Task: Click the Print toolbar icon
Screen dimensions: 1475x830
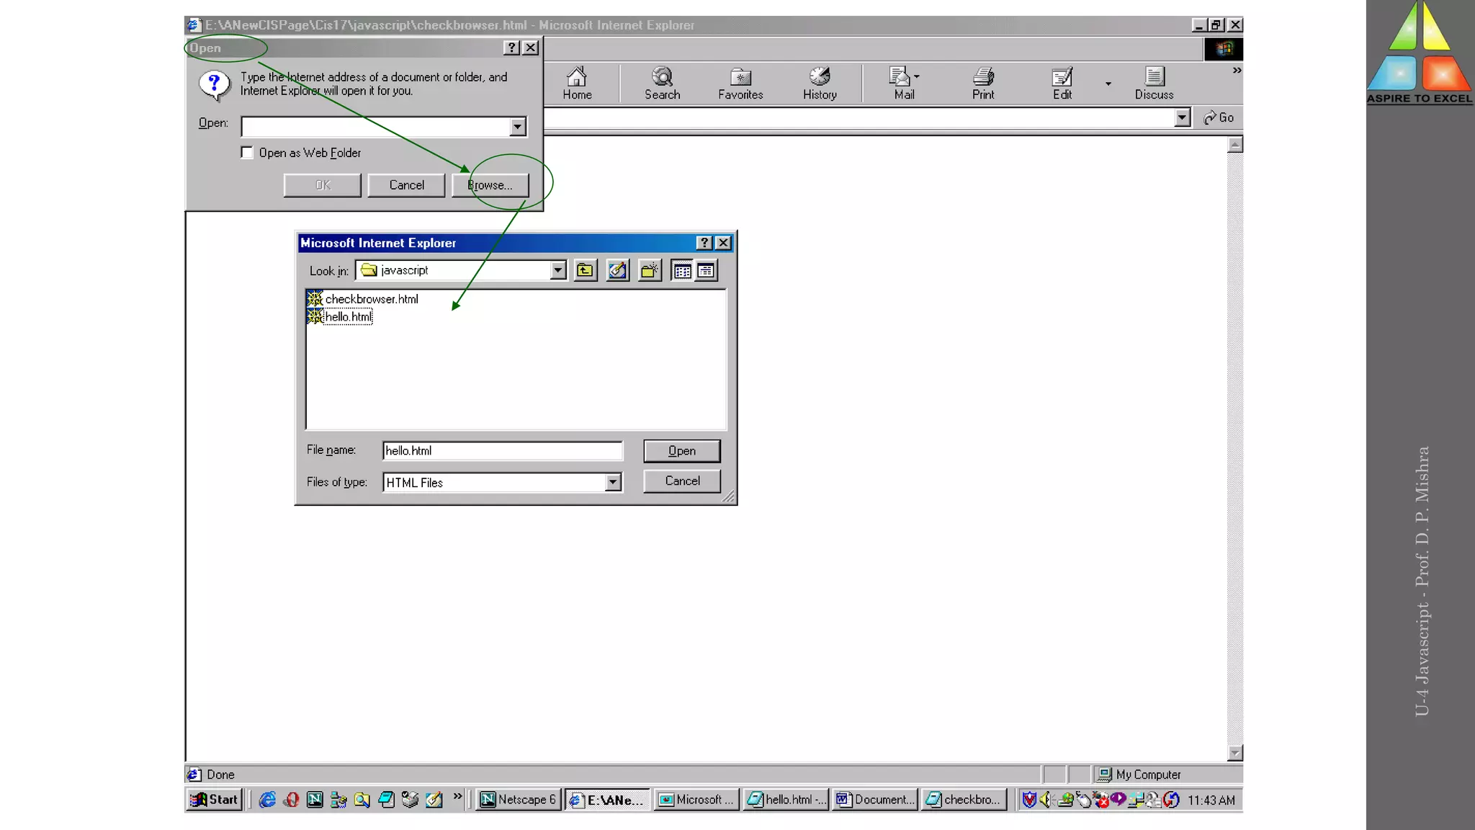Action: (983, 83)
